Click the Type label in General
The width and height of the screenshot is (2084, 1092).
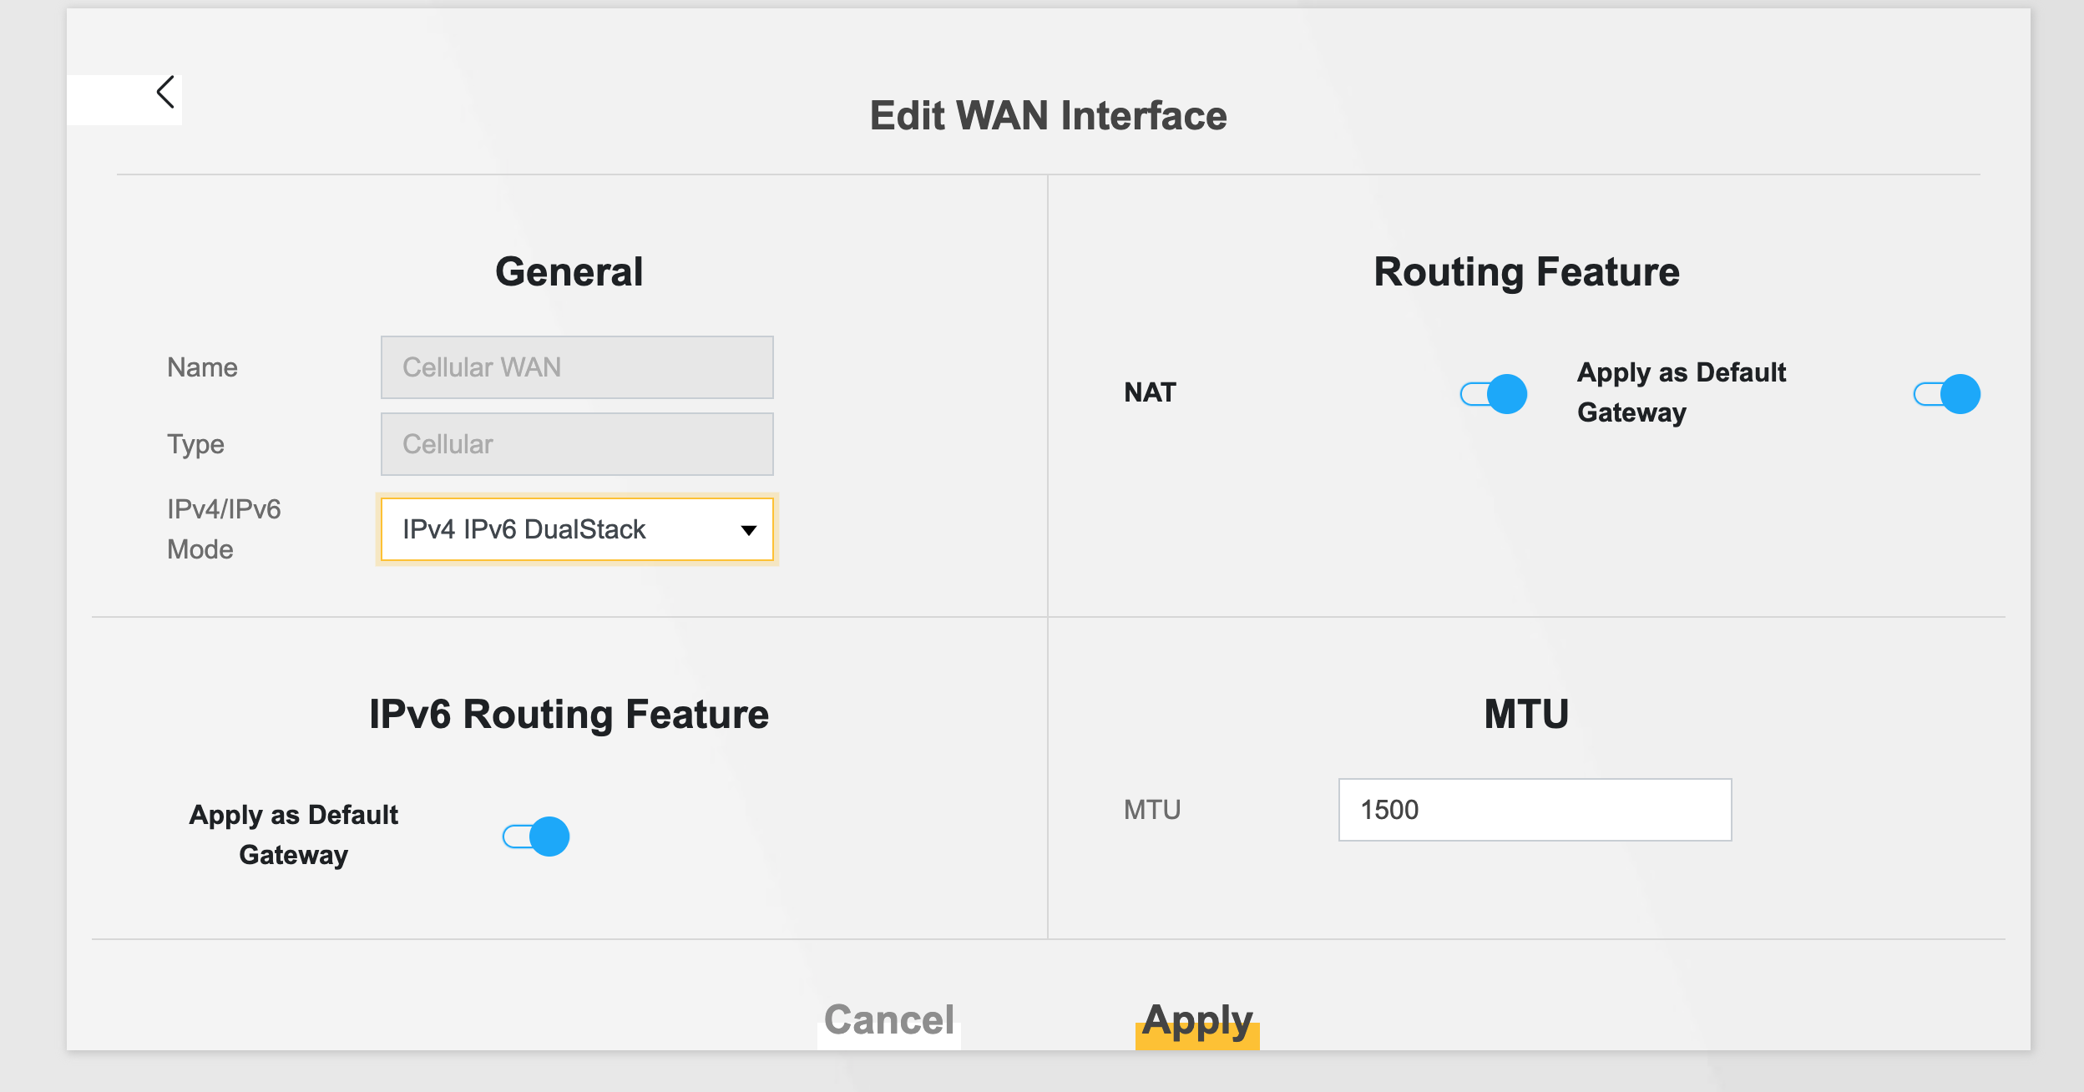(x=195, y=444)
